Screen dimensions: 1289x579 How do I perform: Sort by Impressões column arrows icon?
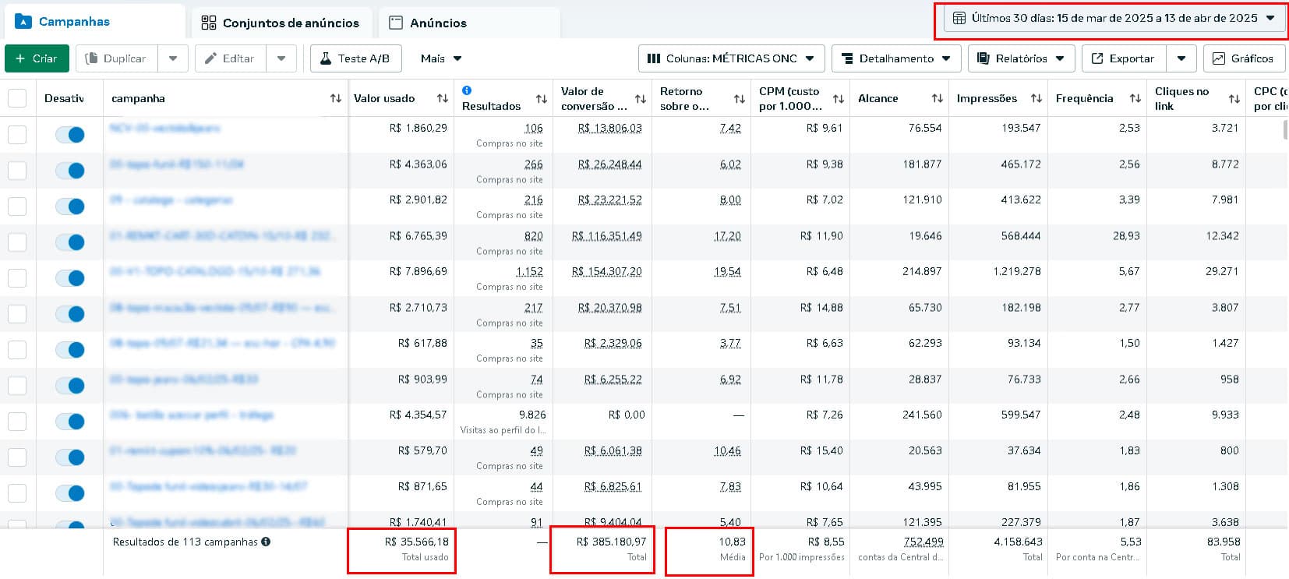tap(1036, 98)
